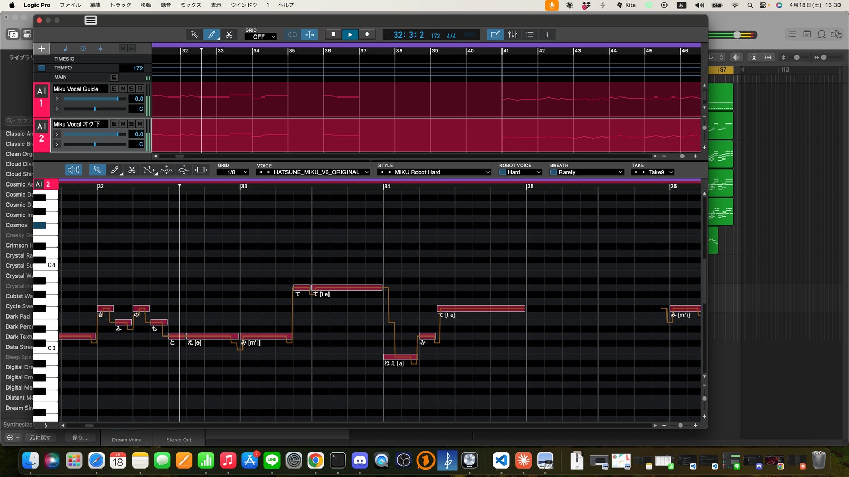The width and height of the screenshot is (849, 477).
Task: Toggle the Robot Voice Hard checkbox
Action: coord(503,172)
